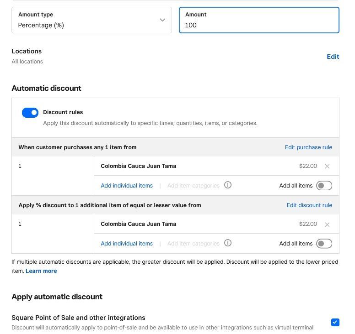This screenshot has width=355, height=334.
Task: Enable Add all items for discount rule
Action: [x=324, y=244]
